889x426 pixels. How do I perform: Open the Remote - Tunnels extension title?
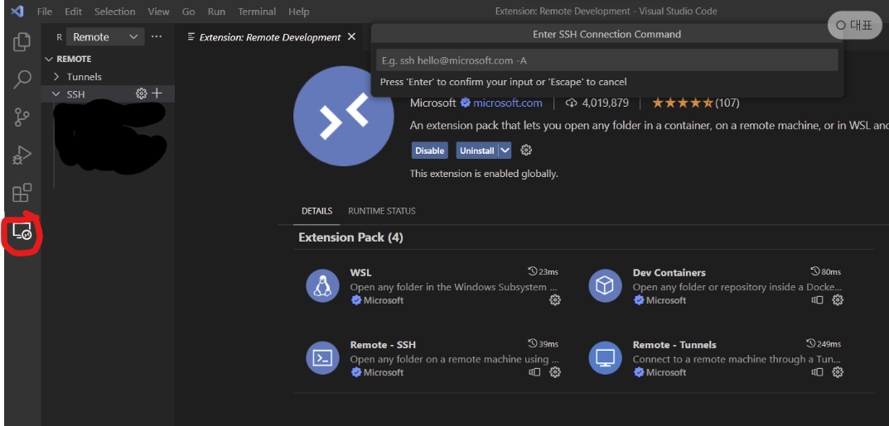674,345
